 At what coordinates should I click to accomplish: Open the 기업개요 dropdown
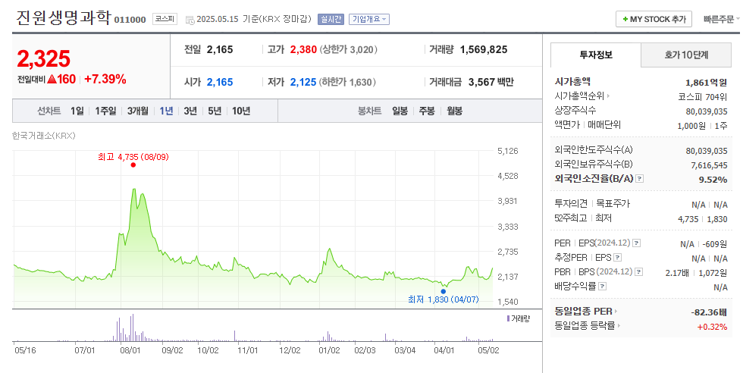[369, 19]
